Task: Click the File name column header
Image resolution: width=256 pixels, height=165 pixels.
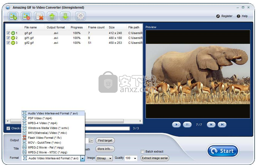Action: [33, 27]
